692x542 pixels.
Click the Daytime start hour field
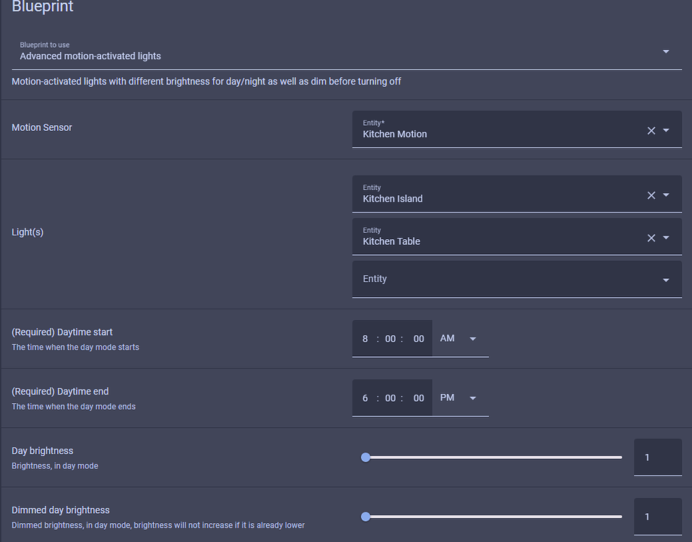[366, 339]
